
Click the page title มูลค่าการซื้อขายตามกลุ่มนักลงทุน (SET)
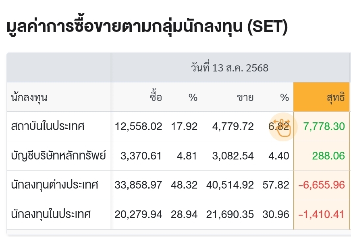[x=147, y=27]
